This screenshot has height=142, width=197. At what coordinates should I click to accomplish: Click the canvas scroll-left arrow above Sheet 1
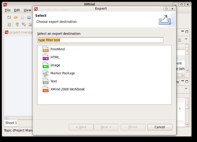pyautogui.click(x=6, y=118)
